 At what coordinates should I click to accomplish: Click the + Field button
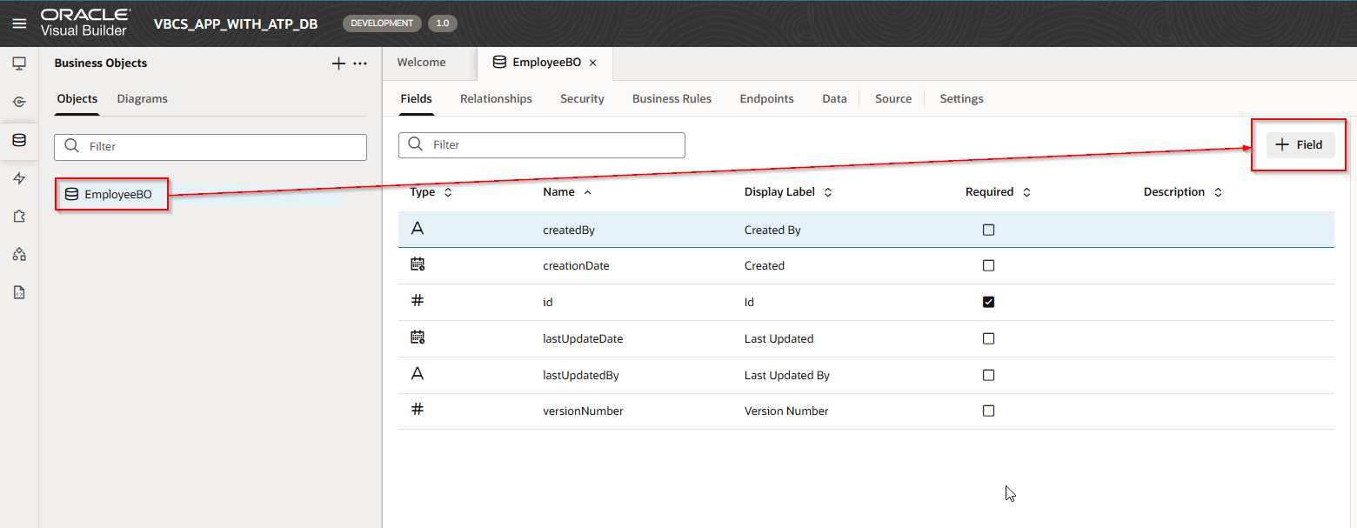[1300, 145]
